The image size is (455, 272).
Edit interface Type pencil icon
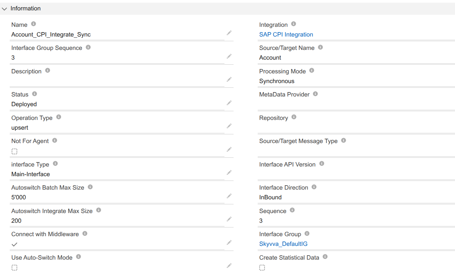pos(229,173)
